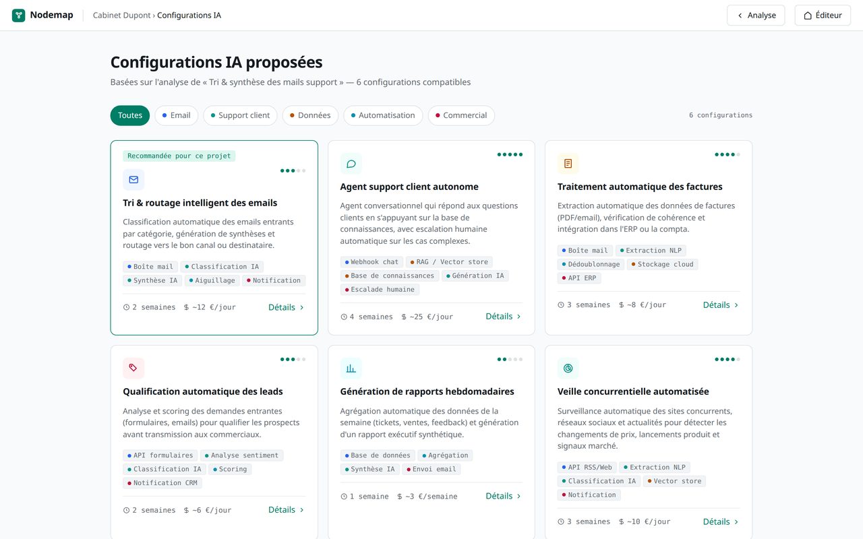Click the Stockage cloud tag
Image resolution: width=863 pixels, height=539 pixels.
tap(663, 264)
